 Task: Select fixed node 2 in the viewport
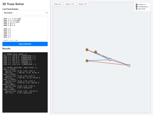point(87,50)
